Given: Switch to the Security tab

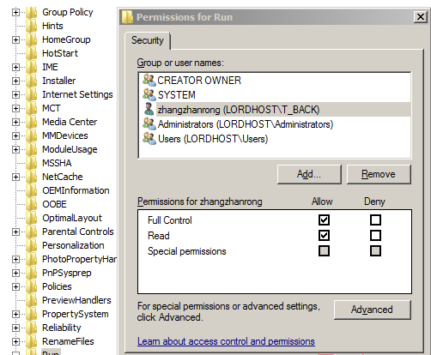Looking at the screenshot, I should click(x=148, y=40).
